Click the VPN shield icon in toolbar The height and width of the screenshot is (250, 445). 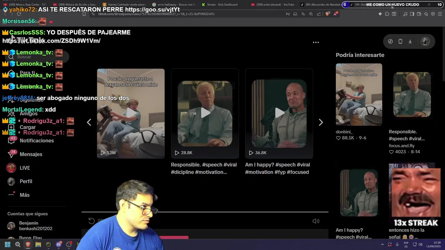433,14
